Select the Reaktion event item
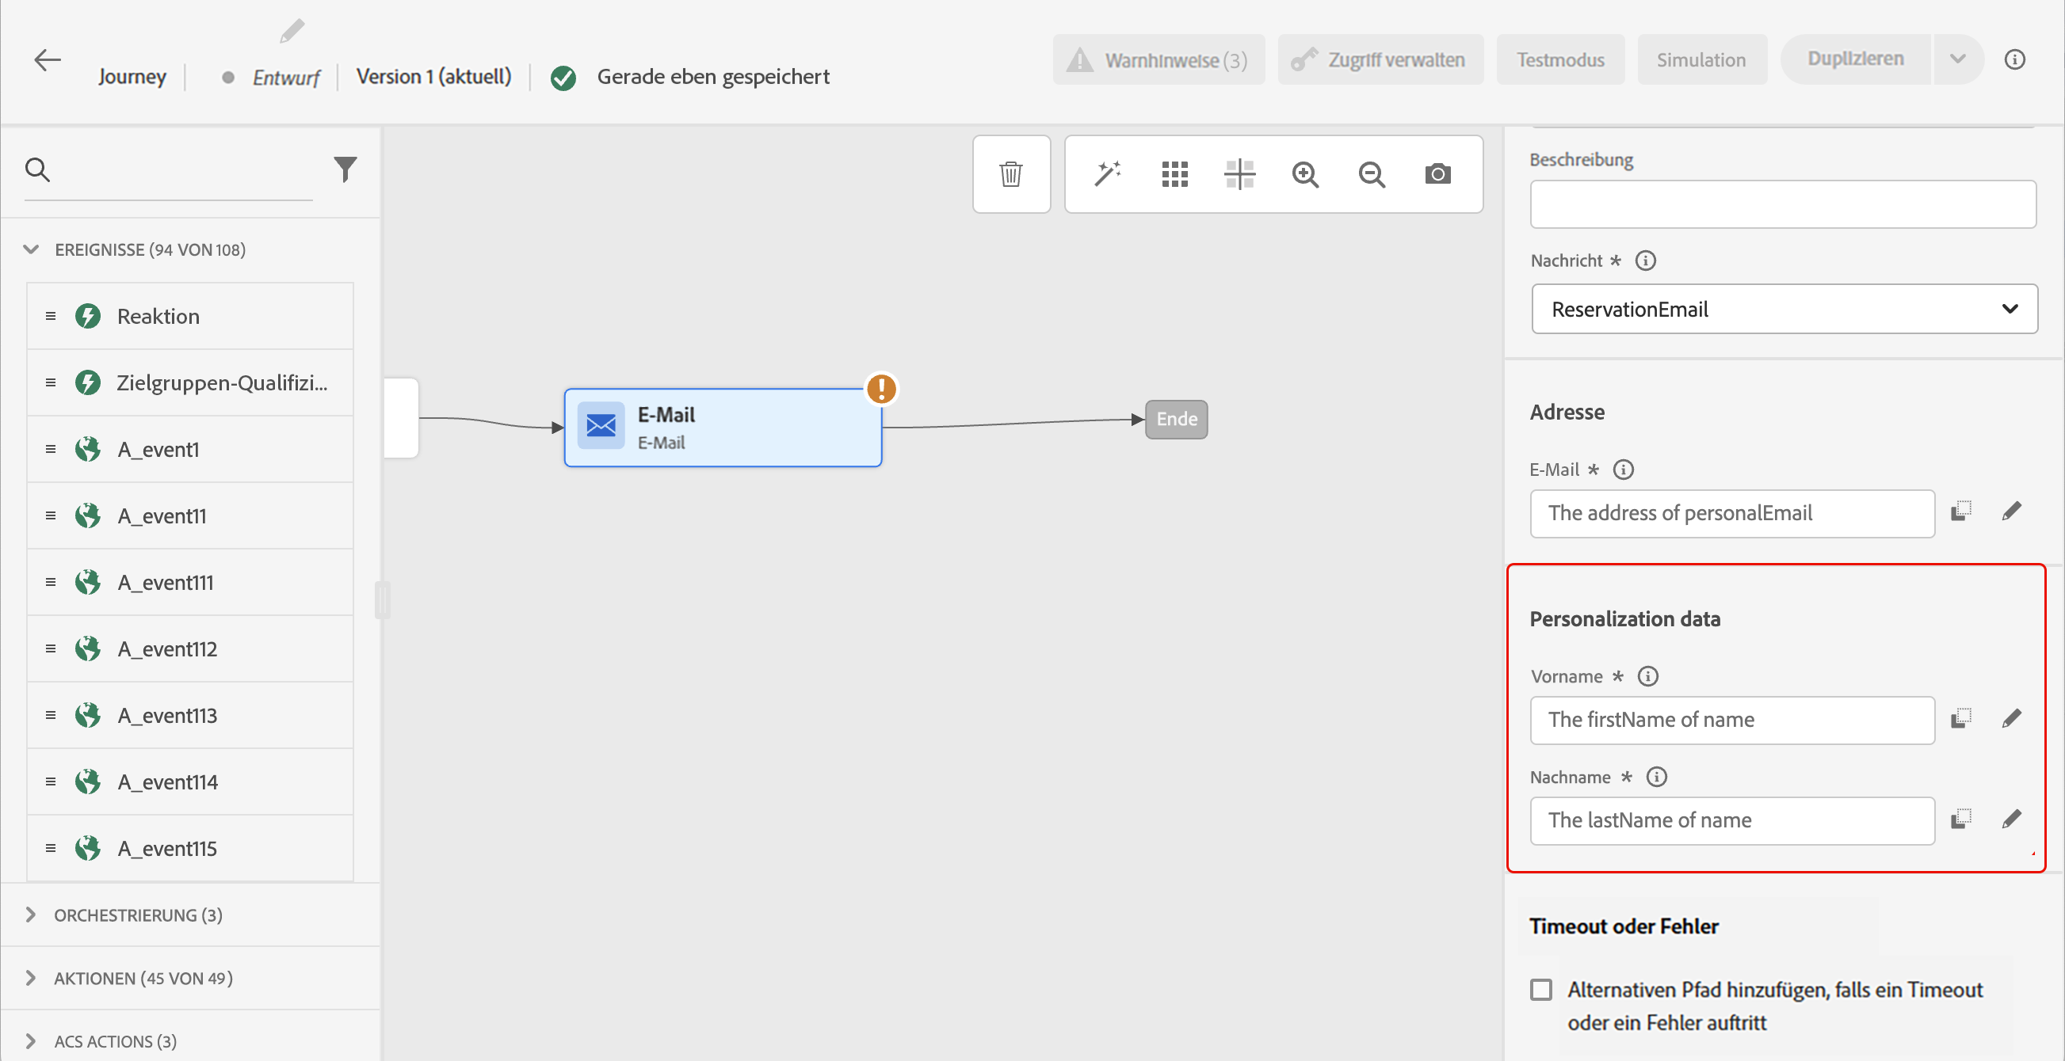 (x=190, y=316)
